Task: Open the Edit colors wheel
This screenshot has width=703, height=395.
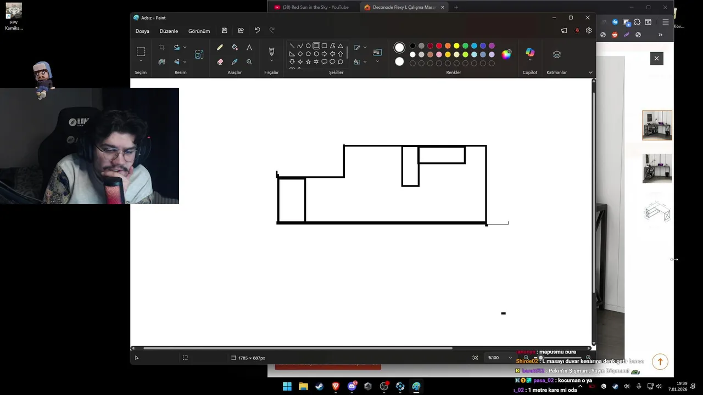Action: pos(506,54)
